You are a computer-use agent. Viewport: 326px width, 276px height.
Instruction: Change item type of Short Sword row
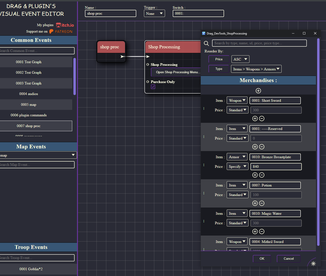coord(237,100)
